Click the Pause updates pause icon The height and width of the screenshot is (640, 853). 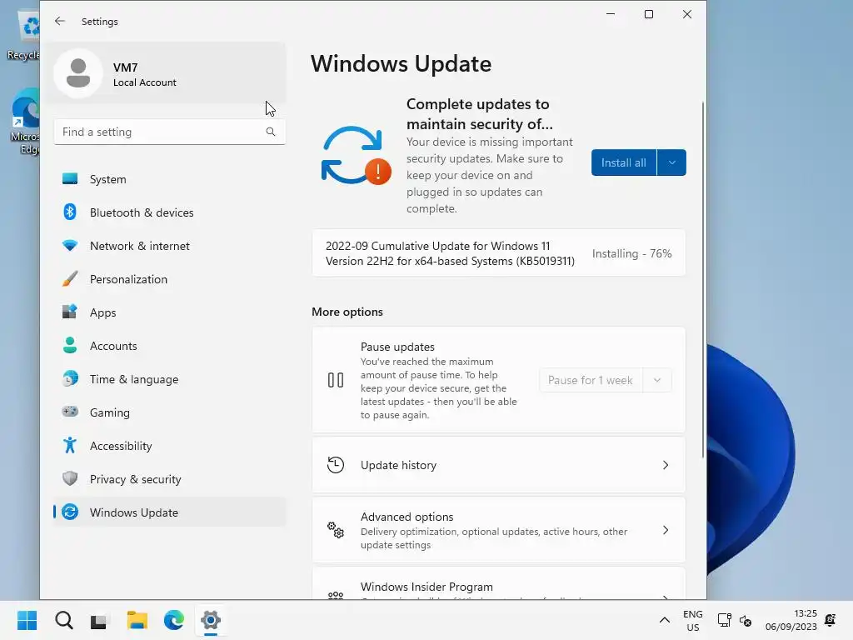point(336,380)
